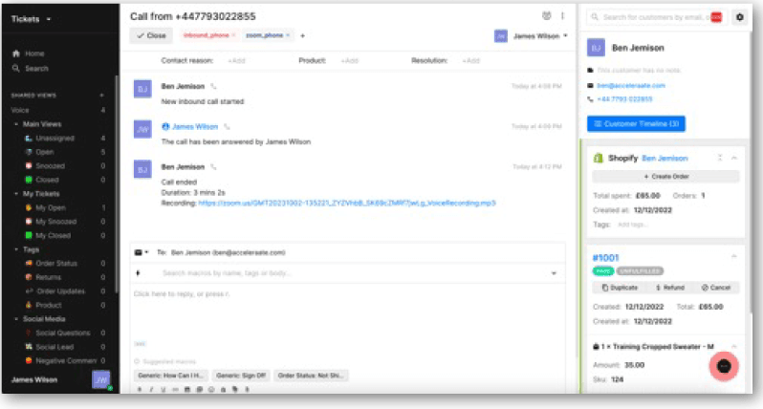Click the snooze clock icon in header

pyautogui.click(x=547, y=16)
